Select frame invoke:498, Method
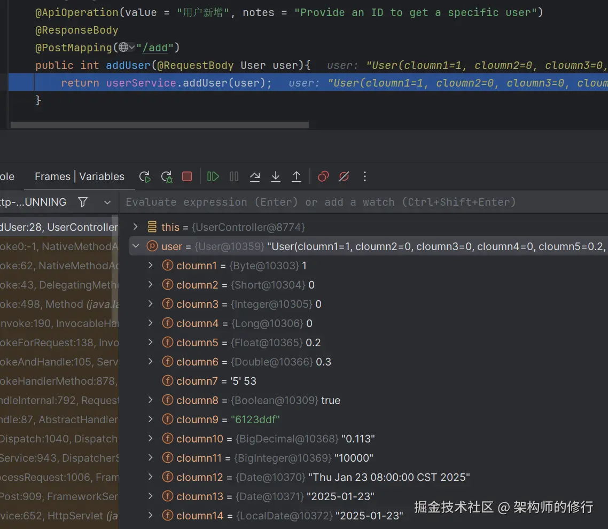Viewport: 608px width, 529px height. 59,304
